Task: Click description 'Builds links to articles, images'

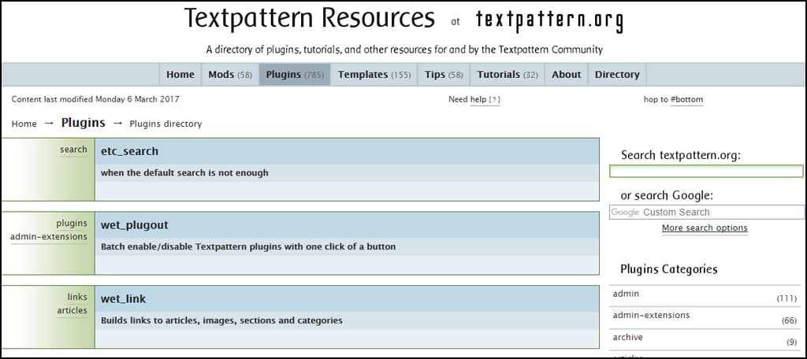Action: pos(221,320)
